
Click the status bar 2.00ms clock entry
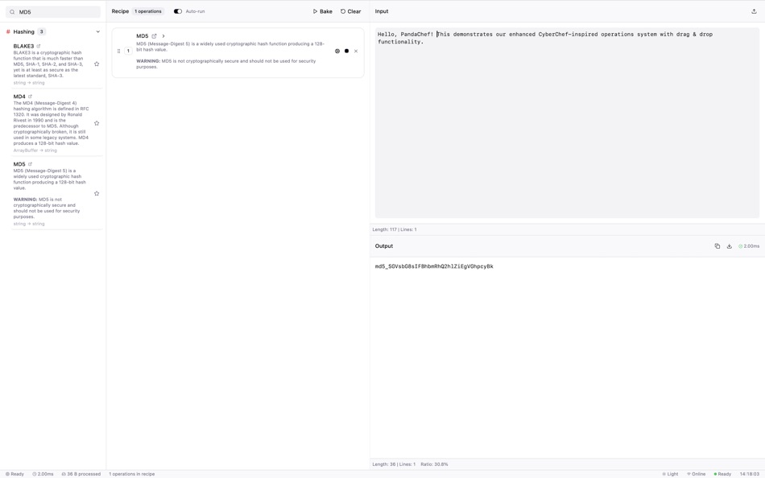point(43,474)
